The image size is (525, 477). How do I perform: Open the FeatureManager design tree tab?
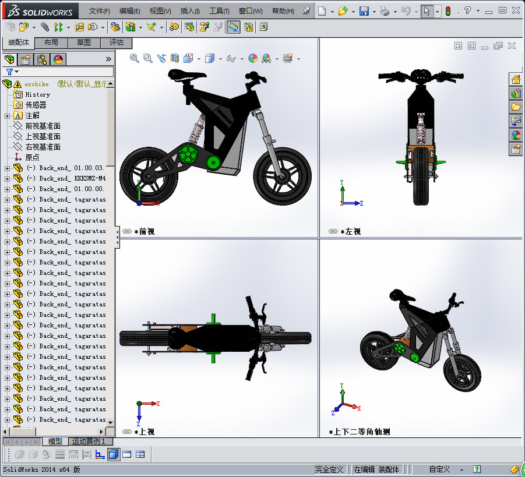click(9, 59)
